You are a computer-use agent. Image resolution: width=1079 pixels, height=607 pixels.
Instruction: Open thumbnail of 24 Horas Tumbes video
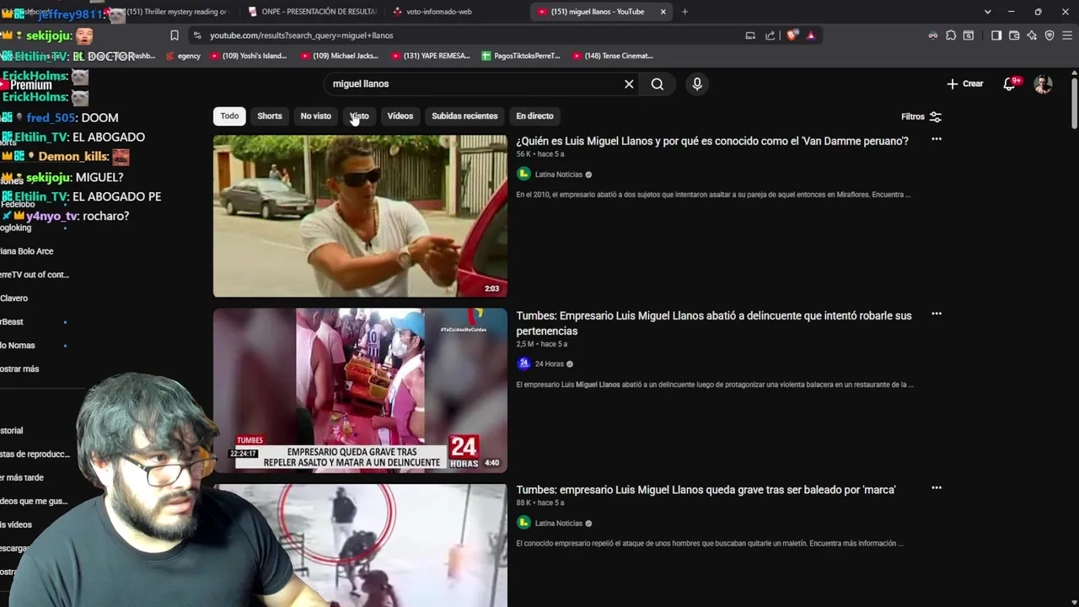(x=360, y=389)
